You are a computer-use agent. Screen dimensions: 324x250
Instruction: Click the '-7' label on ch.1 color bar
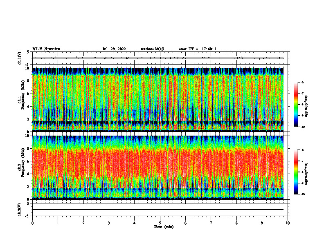tap(302, 94)
